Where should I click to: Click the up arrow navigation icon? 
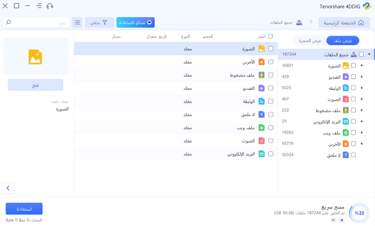point(311,22)
